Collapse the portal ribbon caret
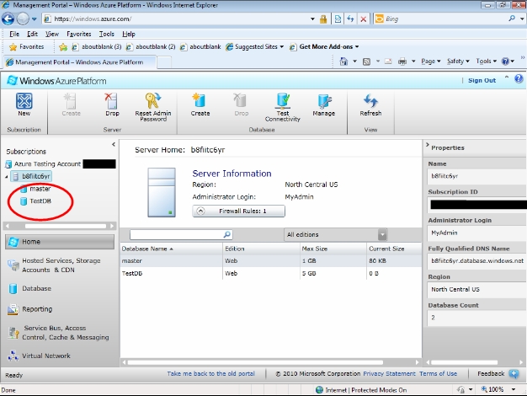This screenshot has height=396, width=527. point(507,78)
